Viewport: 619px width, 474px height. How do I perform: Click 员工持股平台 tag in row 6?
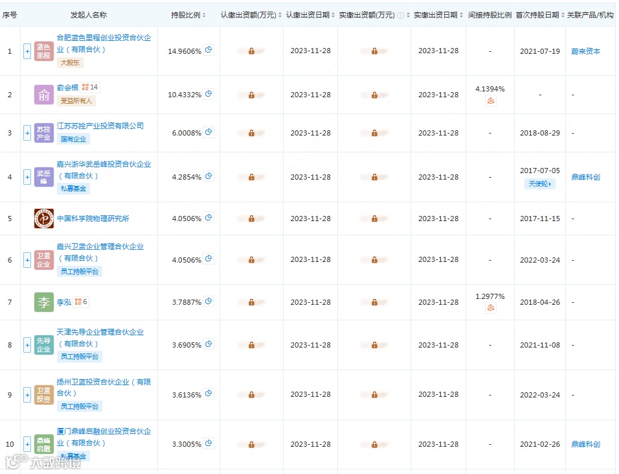tap(80, 272)
